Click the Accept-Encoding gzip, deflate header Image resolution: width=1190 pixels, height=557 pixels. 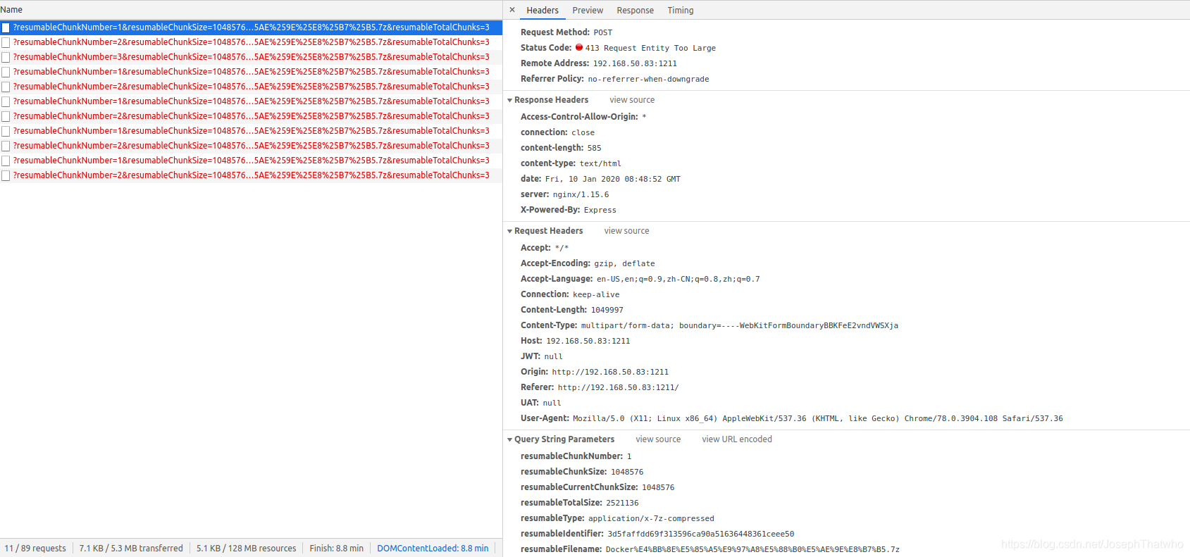pos(588,263)
